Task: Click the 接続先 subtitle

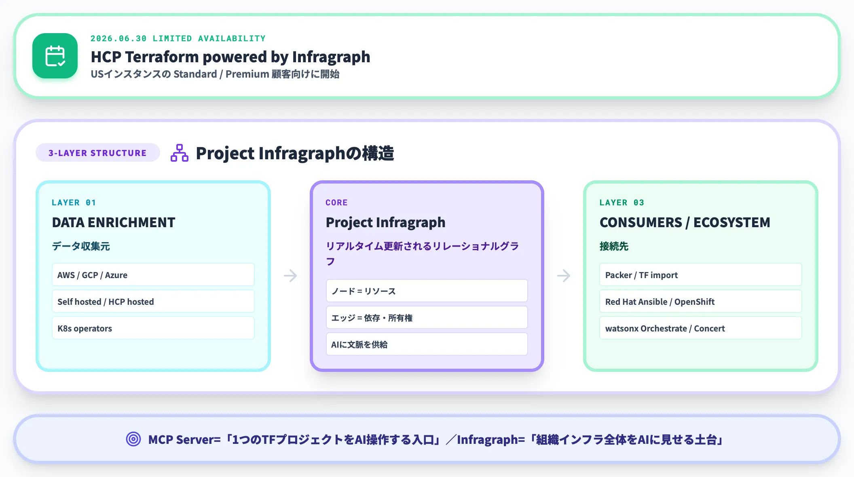Action: [x=614, y=246]
